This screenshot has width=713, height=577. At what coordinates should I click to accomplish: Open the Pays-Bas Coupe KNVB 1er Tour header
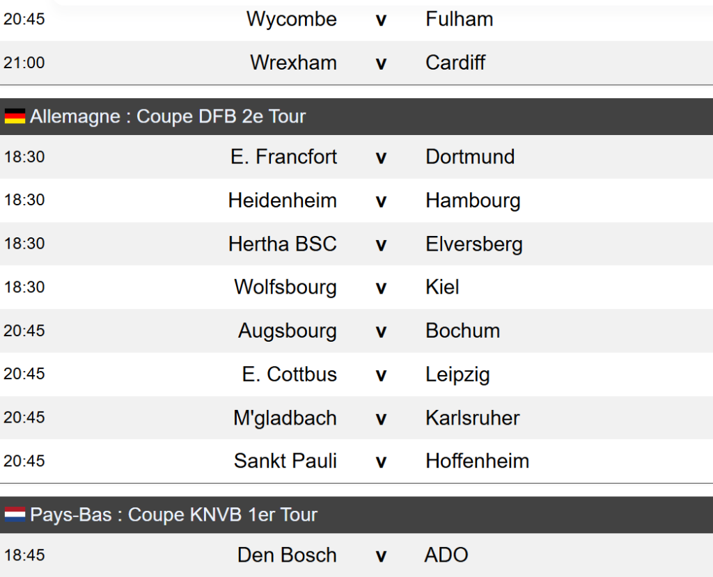(x=173, y=514)
